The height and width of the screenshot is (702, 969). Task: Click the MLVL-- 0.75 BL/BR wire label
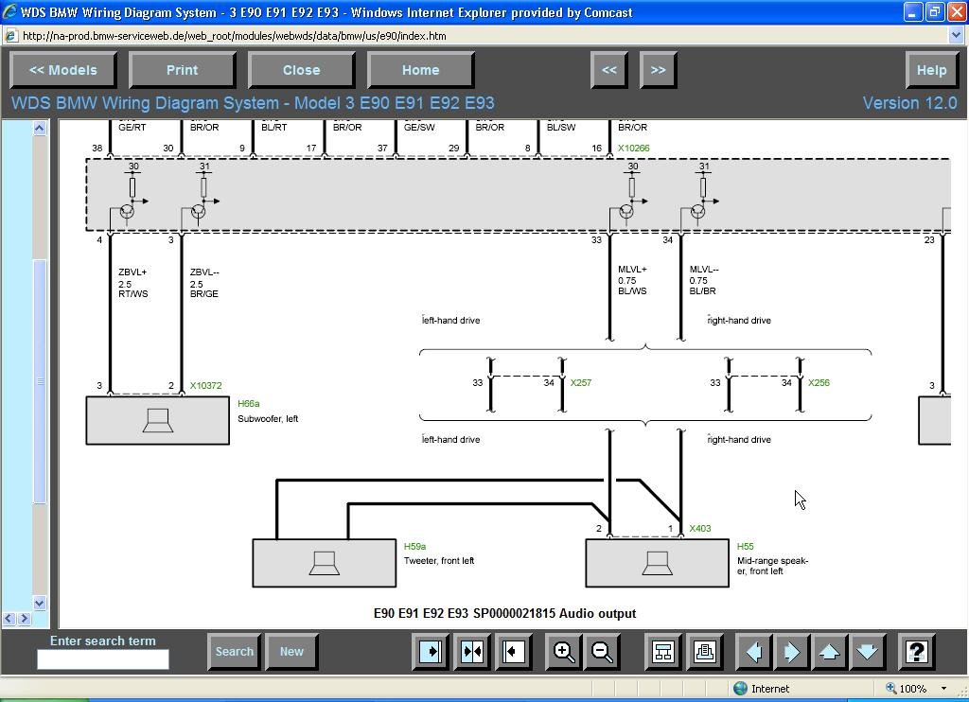click(x=704, y=280)
